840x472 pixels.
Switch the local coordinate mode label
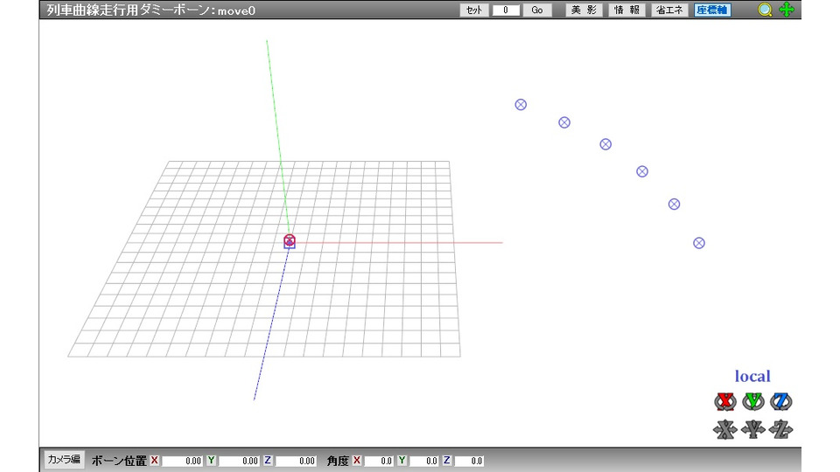[752, 377]
